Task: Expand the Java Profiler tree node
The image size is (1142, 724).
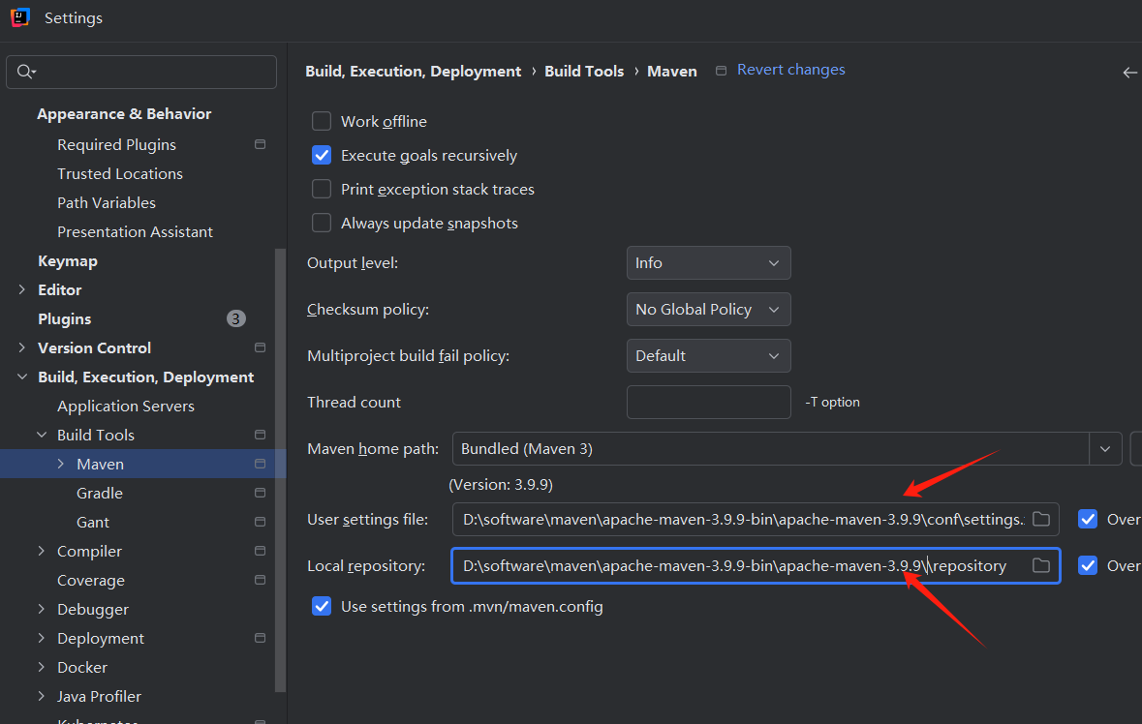Action: (x=42, y=696)
